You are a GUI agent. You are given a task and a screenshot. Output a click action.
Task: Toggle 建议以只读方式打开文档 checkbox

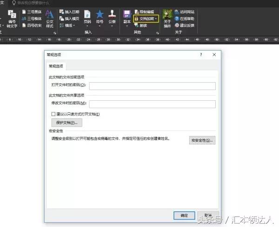pos(53,114)
